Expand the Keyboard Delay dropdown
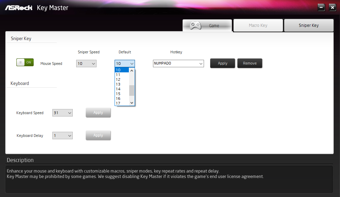Image resolution: width=340 pixels, height=197 pixels. click(x=63, y=136)
